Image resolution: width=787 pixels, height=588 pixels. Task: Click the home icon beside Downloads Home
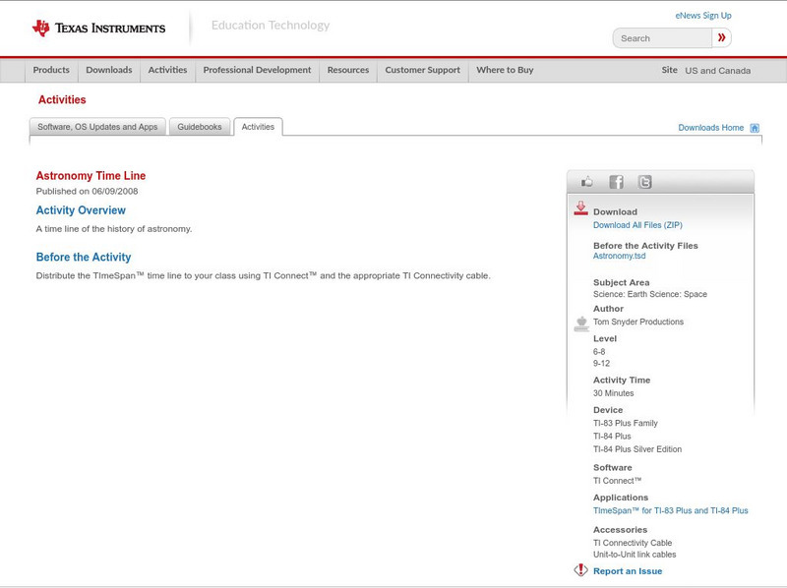click(755, 128)
